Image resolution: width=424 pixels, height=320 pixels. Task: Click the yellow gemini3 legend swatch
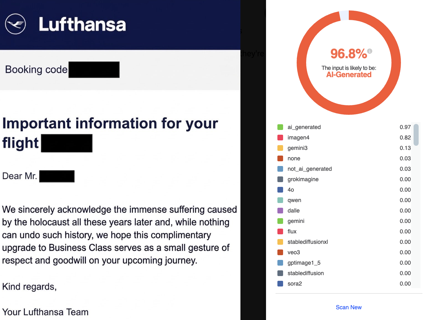pos(280,148)
